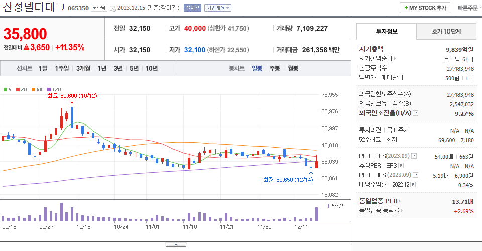Click the 외국인소진율 value 9.27%
The height and width of the screenshot is (251, 482).
[x=464, y=113]
